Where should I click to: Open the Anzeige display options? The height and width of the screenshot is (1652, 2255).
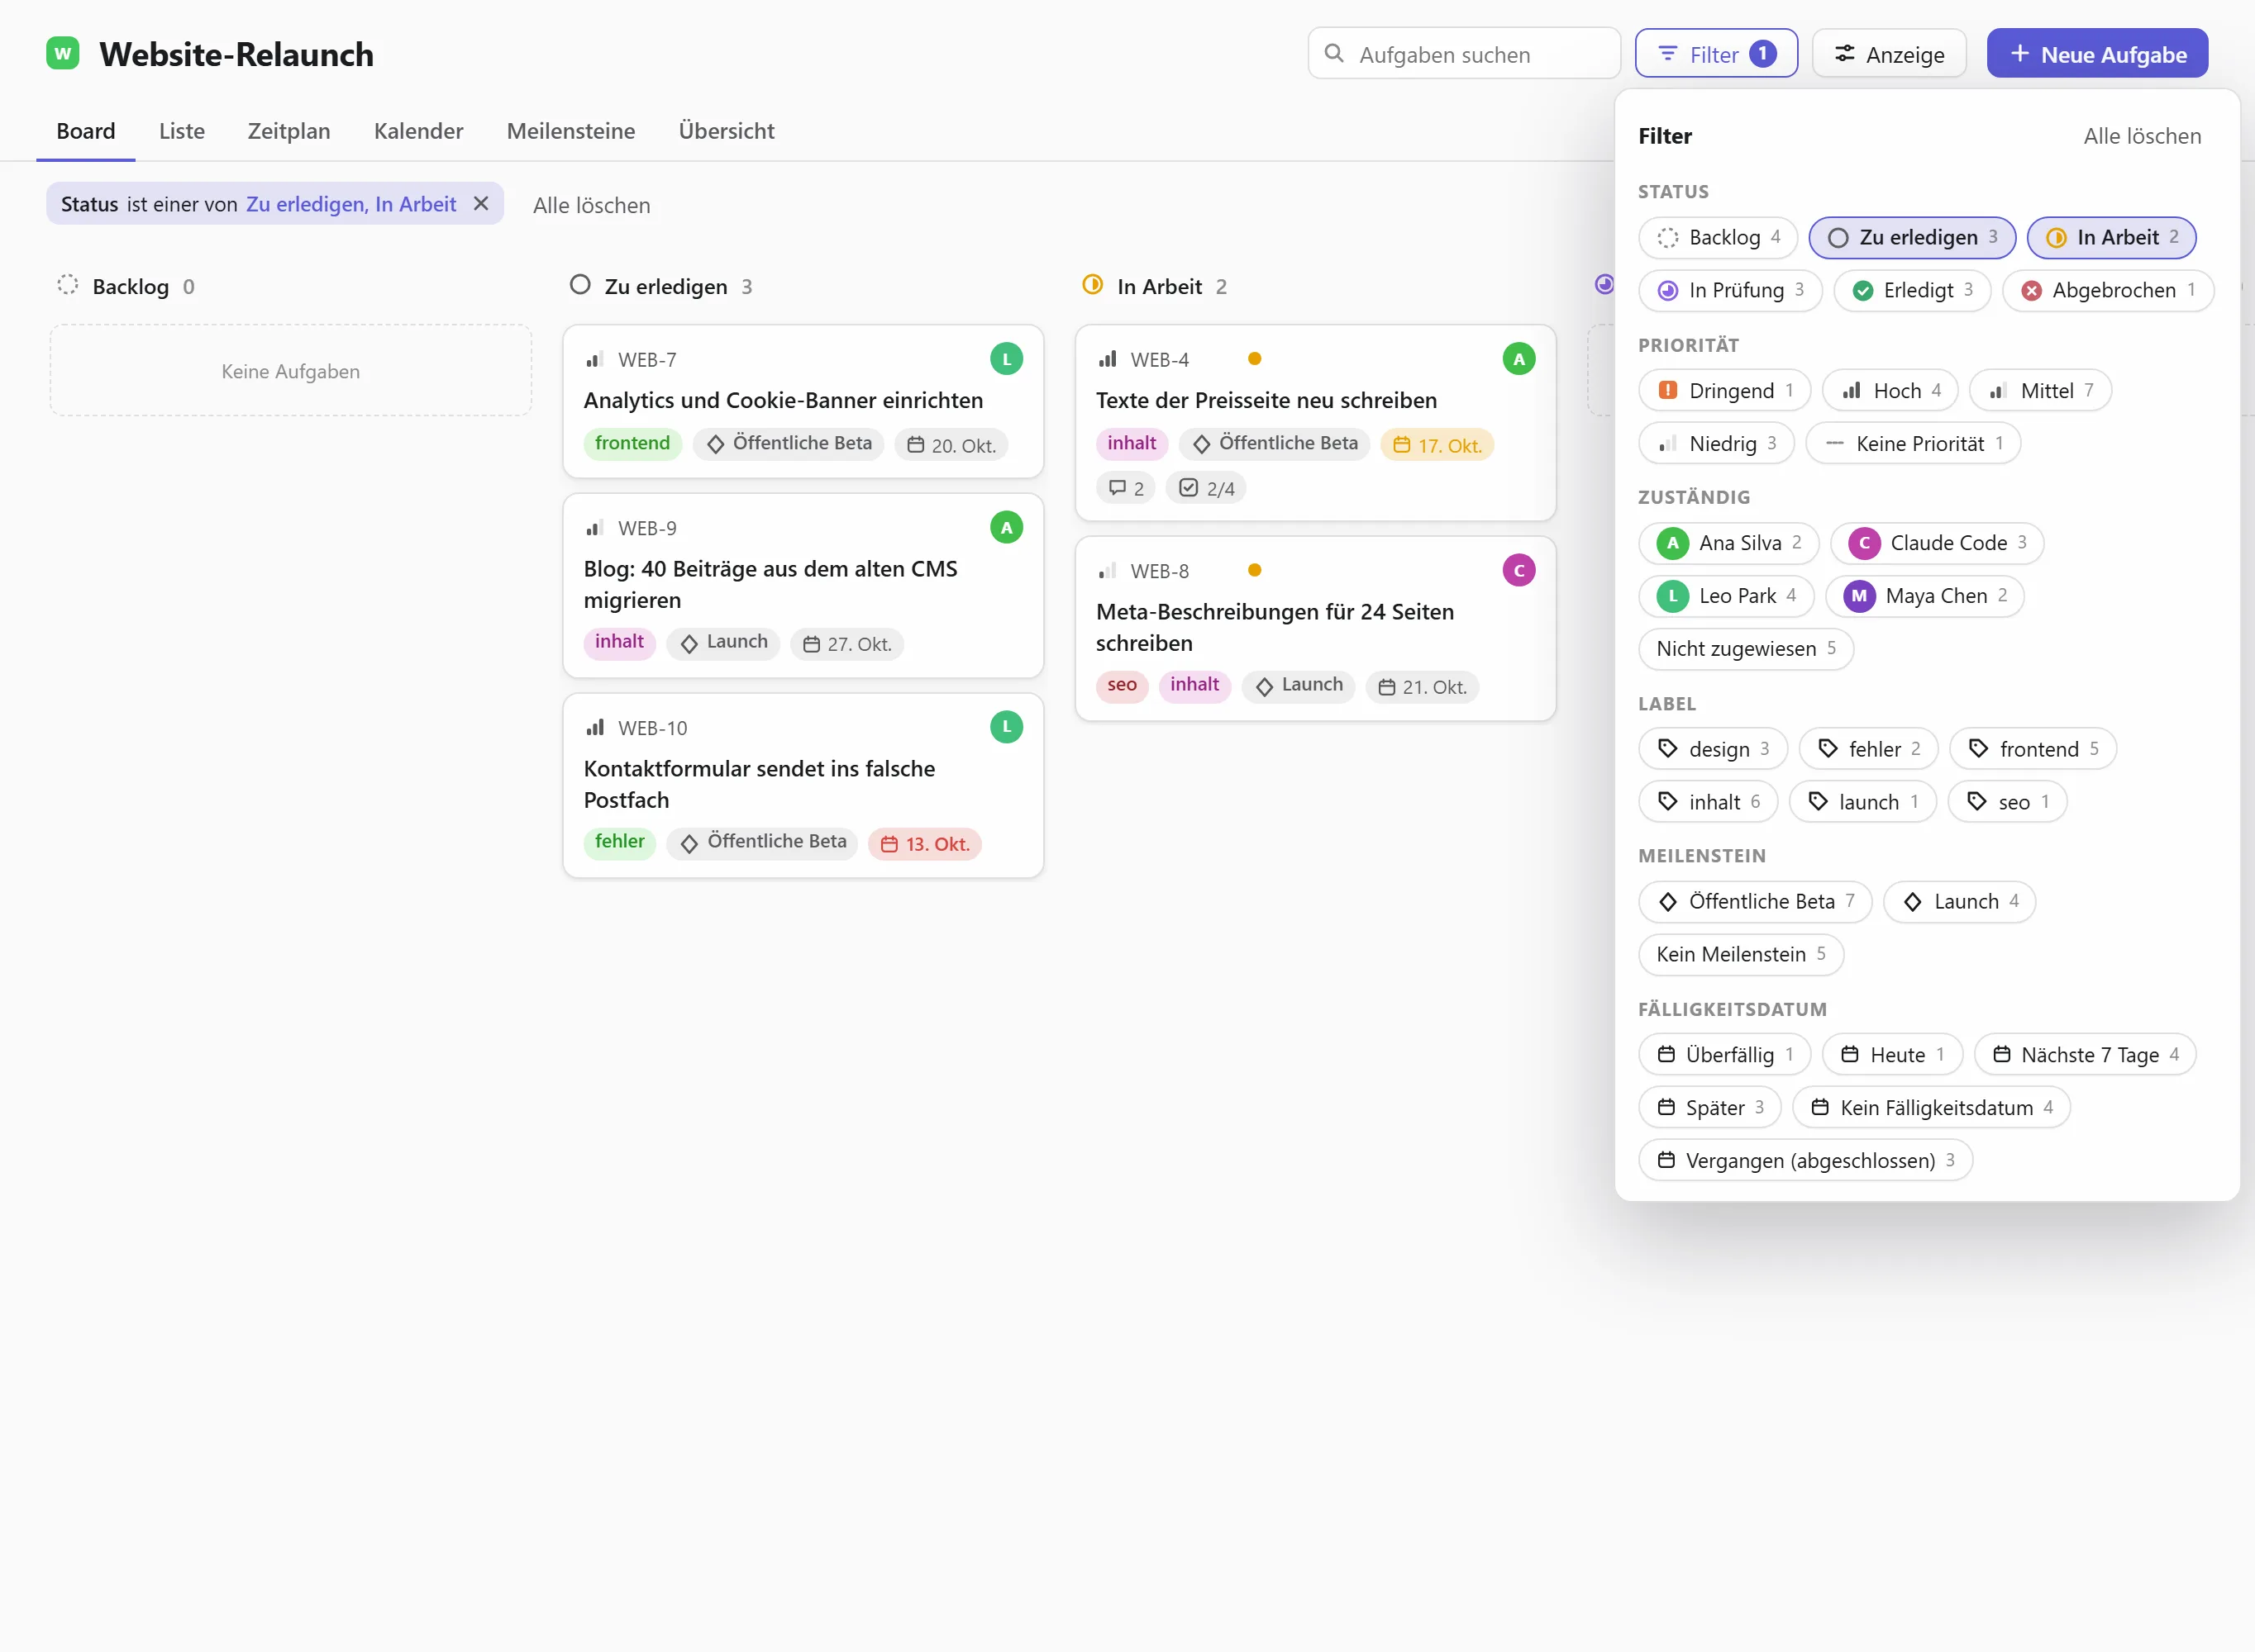(1890, 54)
